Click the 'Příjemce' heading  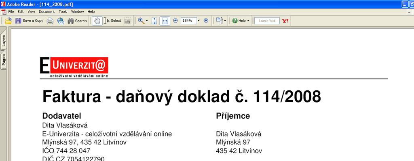[x=233, y=116]
